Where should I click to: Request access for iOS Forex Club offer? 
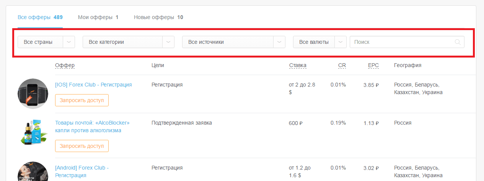82,100
